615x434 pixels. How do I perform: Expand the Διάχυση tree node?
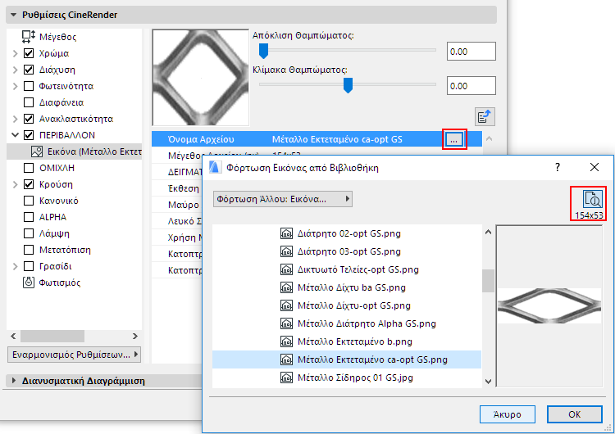pos(16,70)
